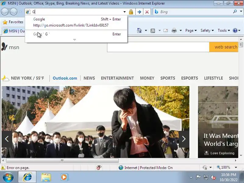The height and width of the screenshot is (183, 244).
Task: Click the address bar page icon
Action: (28, 12)
